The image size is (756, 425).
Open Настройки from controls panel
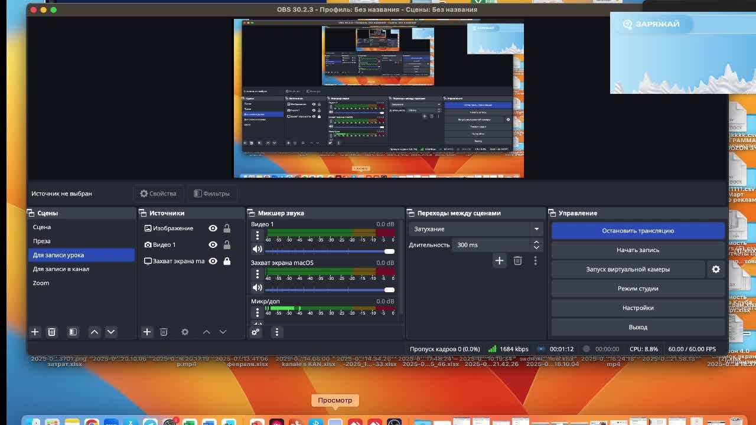point(638,308)
